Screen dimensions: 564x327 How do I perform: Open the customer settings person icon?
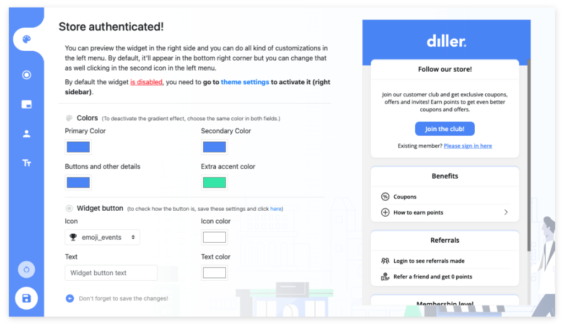coord(26,133)
